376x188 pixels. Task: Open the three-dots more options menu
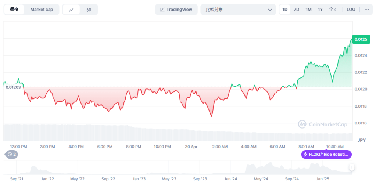click(366, 10)
